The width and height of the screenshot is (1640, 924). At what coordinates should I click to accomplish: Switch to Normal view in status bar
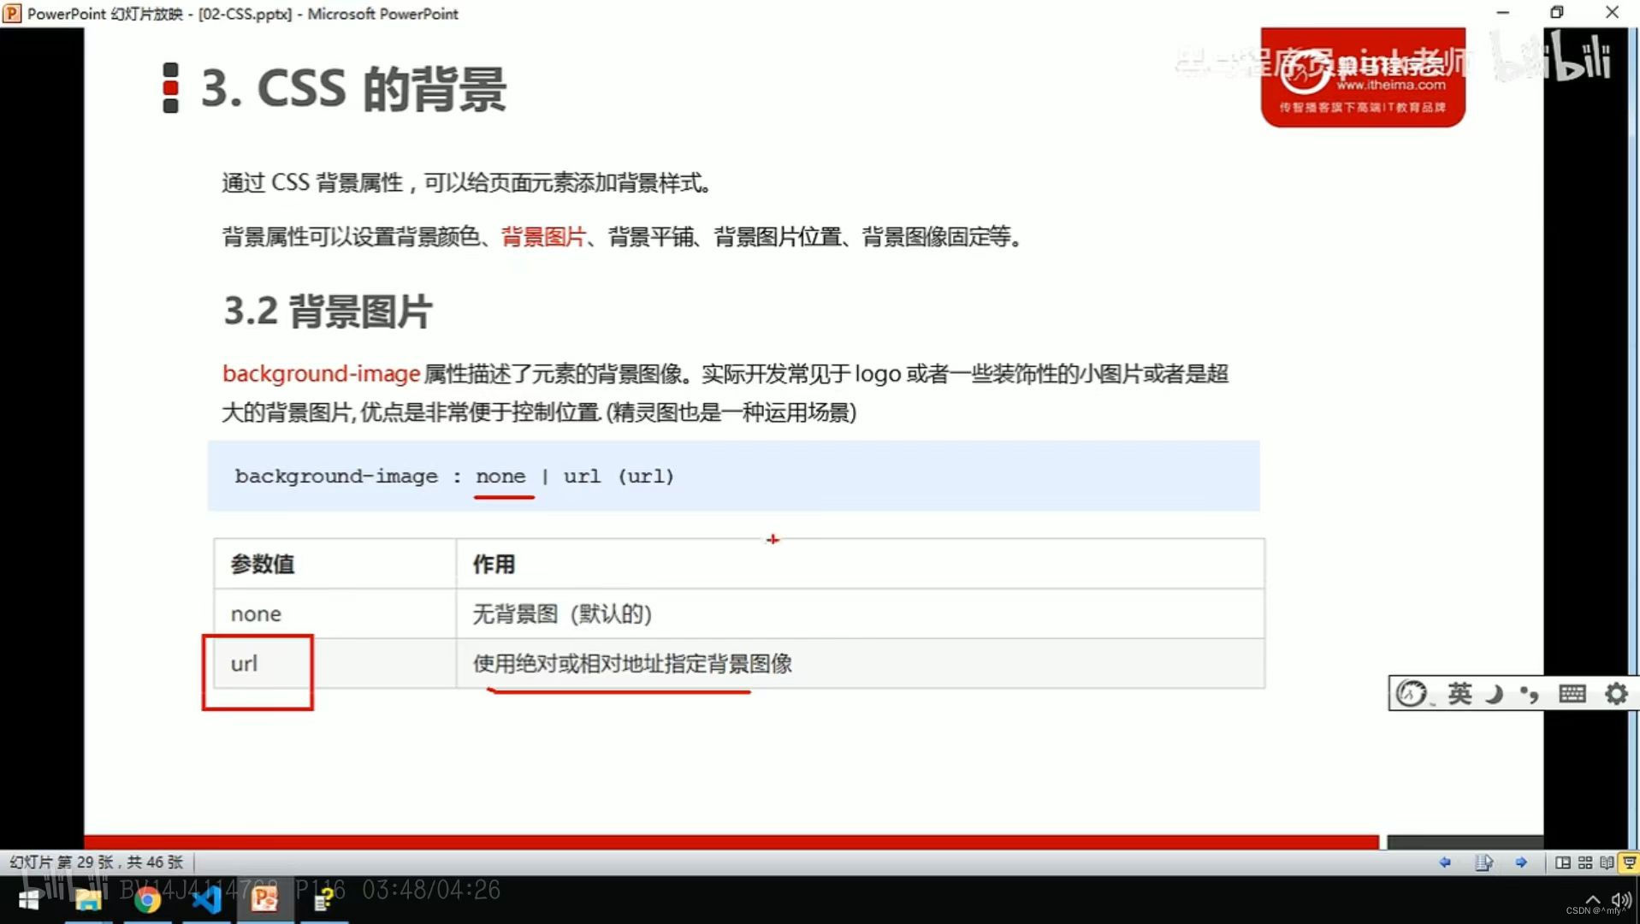pos(1562,862)
